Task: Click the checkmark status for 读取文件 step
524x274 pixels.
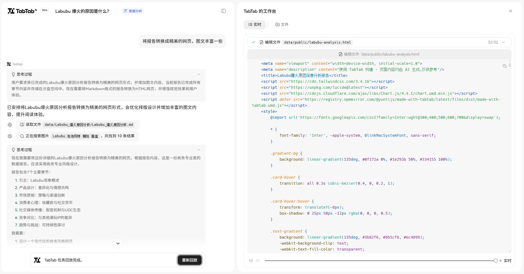Action: tap(10, 125)
